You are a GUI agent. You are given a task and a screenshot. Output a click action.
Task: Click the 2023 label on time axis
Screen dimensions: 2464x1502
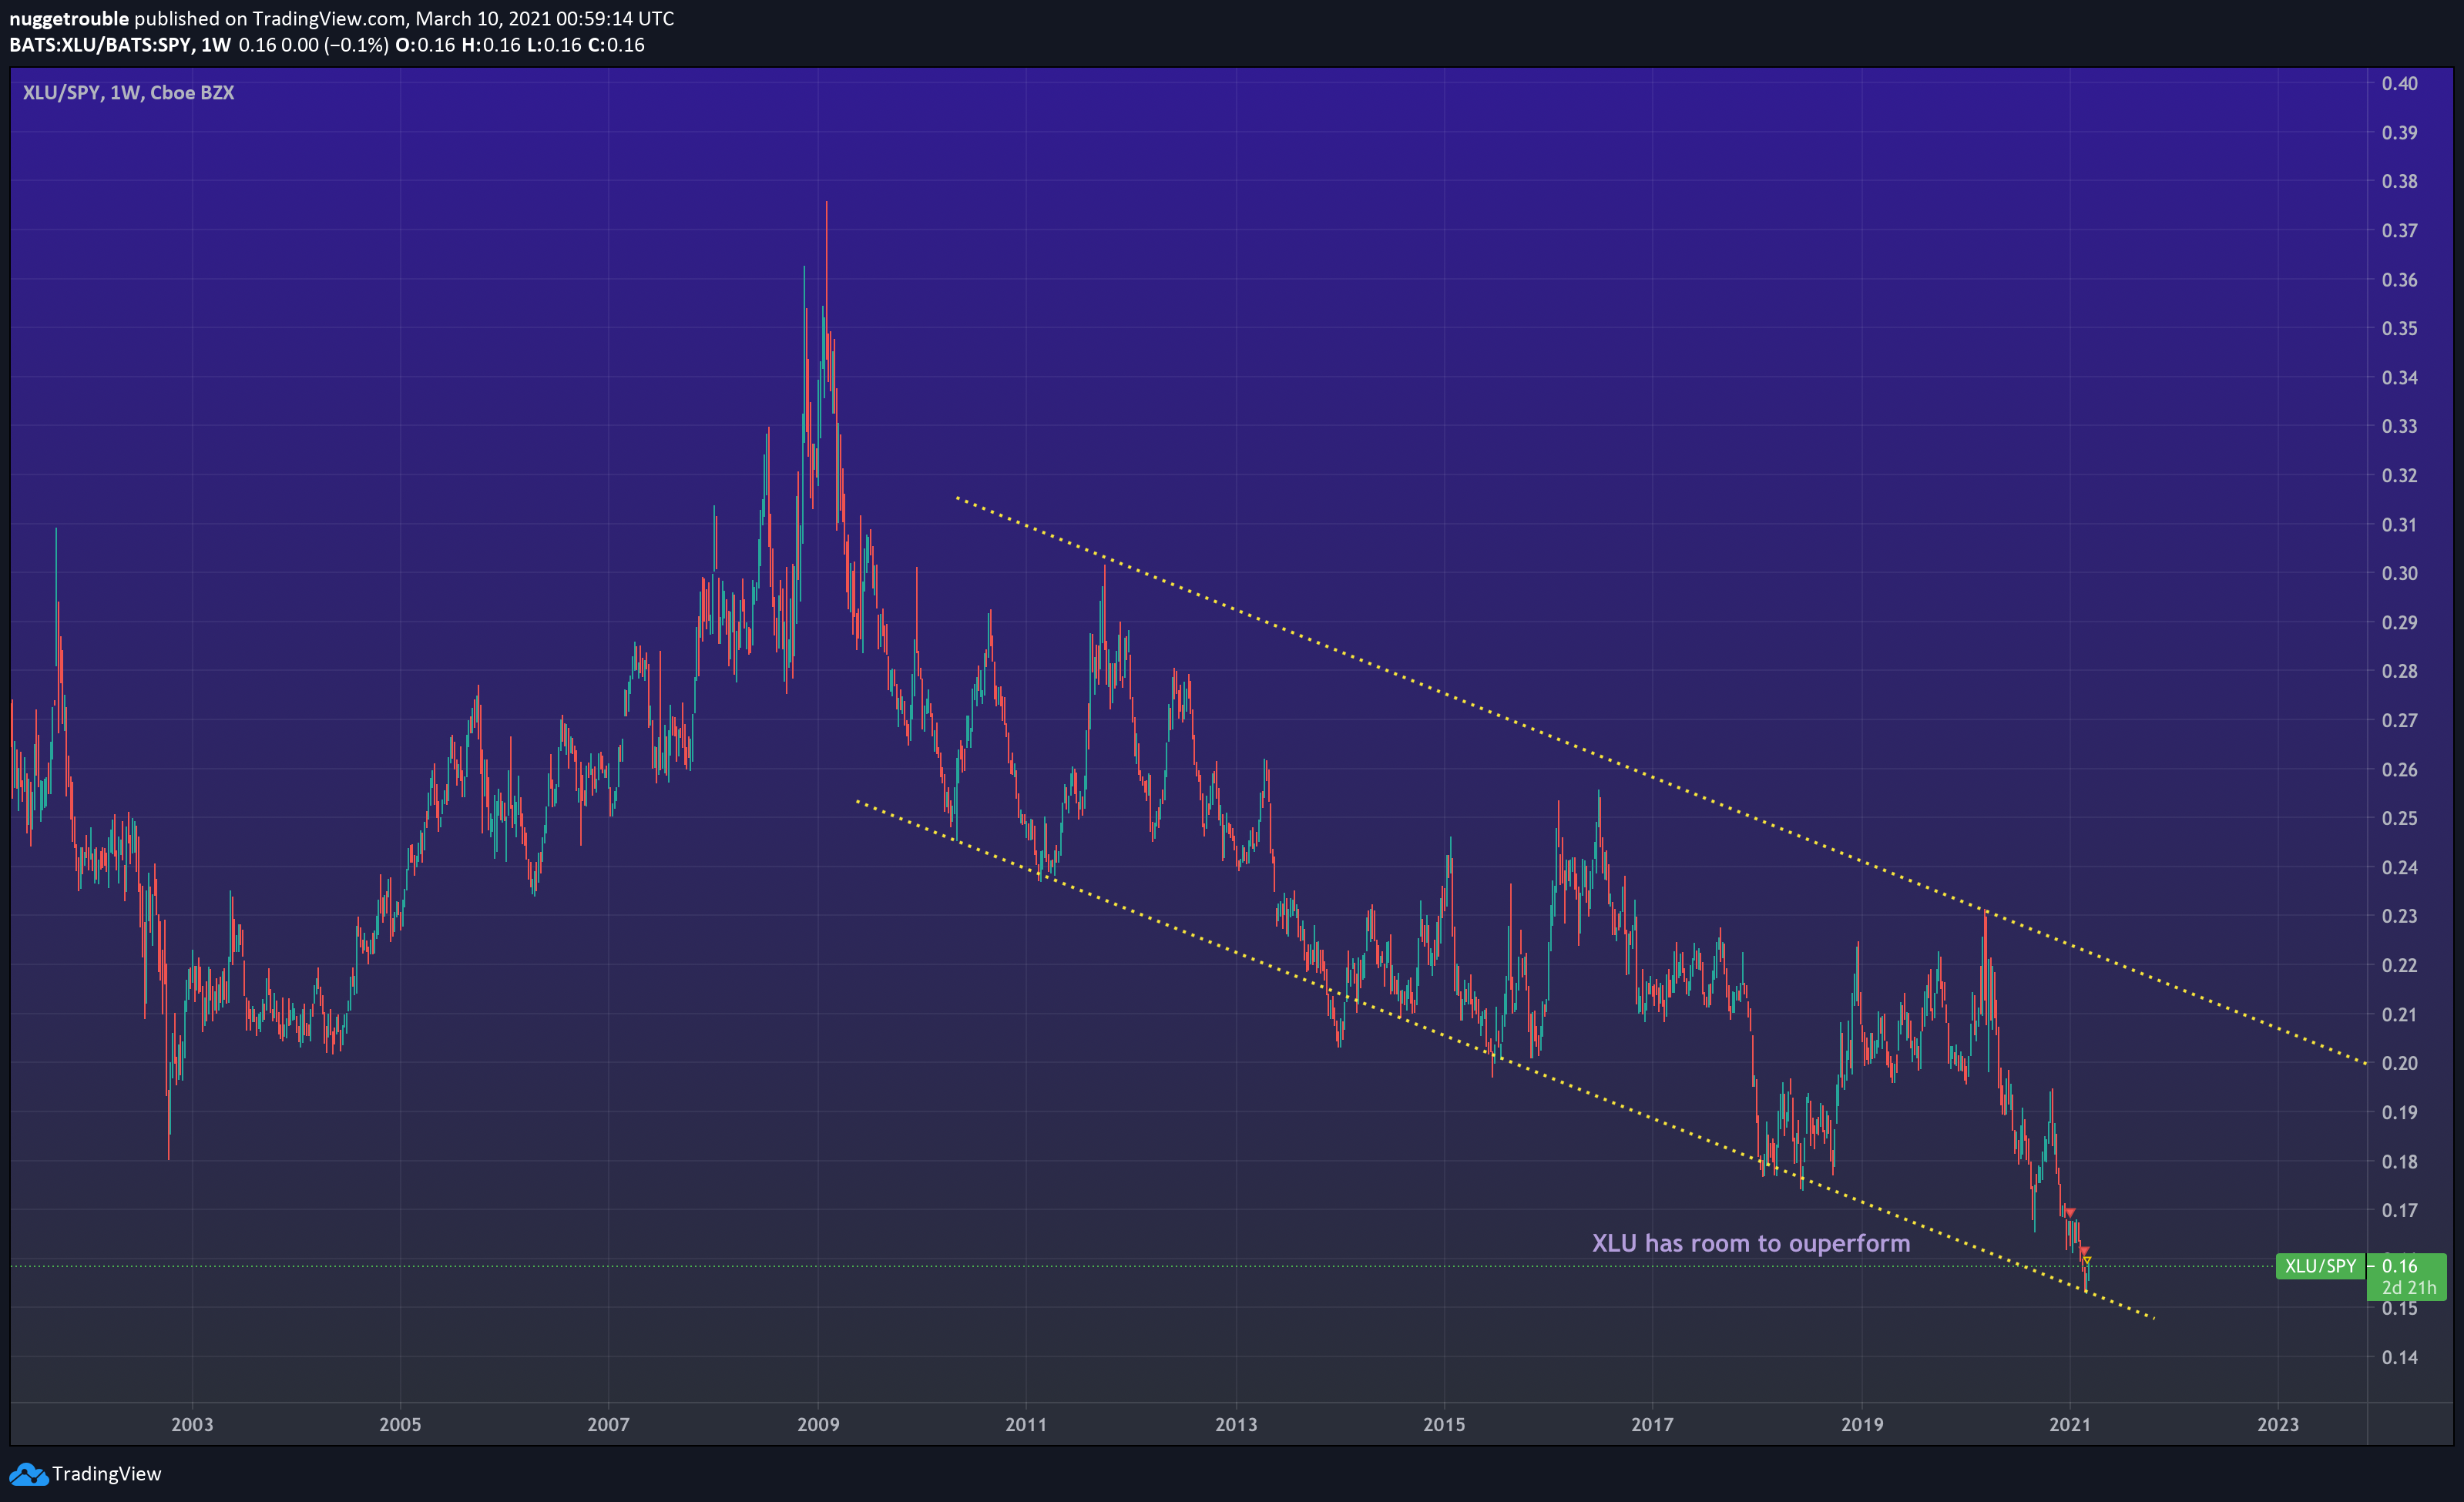[x=2278, y=1424]
